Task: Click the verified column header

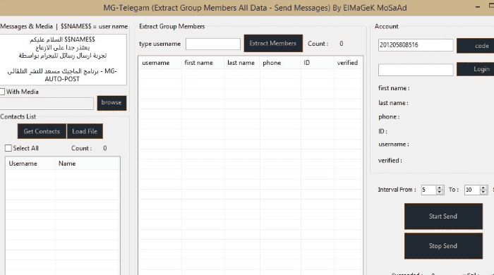Action: tap(348, 63)
